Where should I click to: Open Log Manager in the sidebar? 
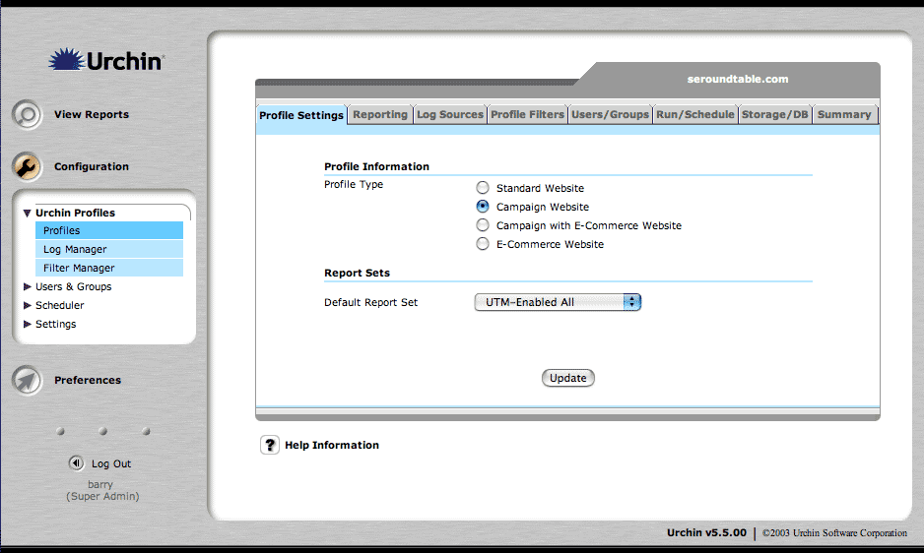(109, 249)
